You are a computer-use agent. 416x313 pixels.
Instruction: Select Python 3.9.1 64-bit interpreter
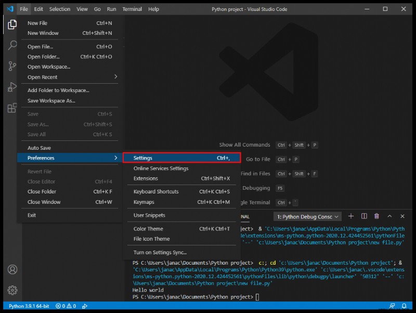29,306
